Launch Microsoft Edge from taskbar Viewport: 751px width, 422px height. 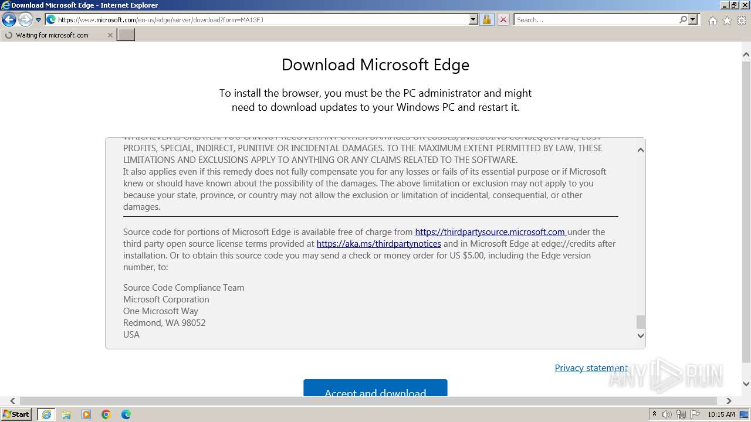(x=126, y=414)
